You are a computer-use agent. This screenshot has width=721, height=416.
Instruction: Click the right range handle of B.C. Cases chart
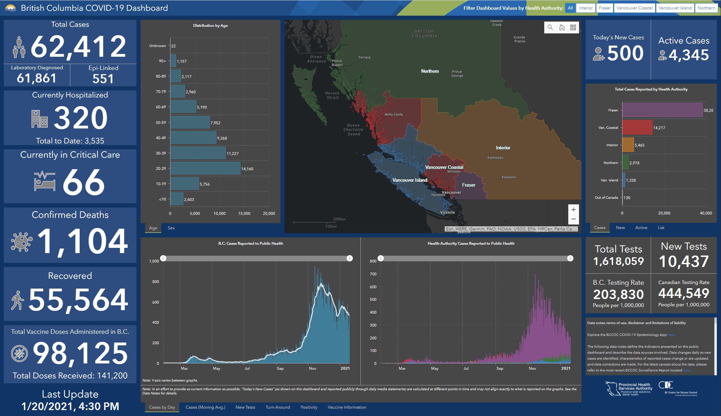point(350,258)
